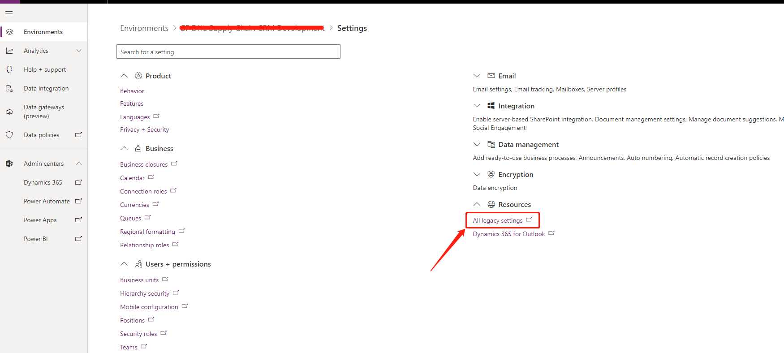Open the Connection roles link
The image size is (784, 353).
[143, 191]
